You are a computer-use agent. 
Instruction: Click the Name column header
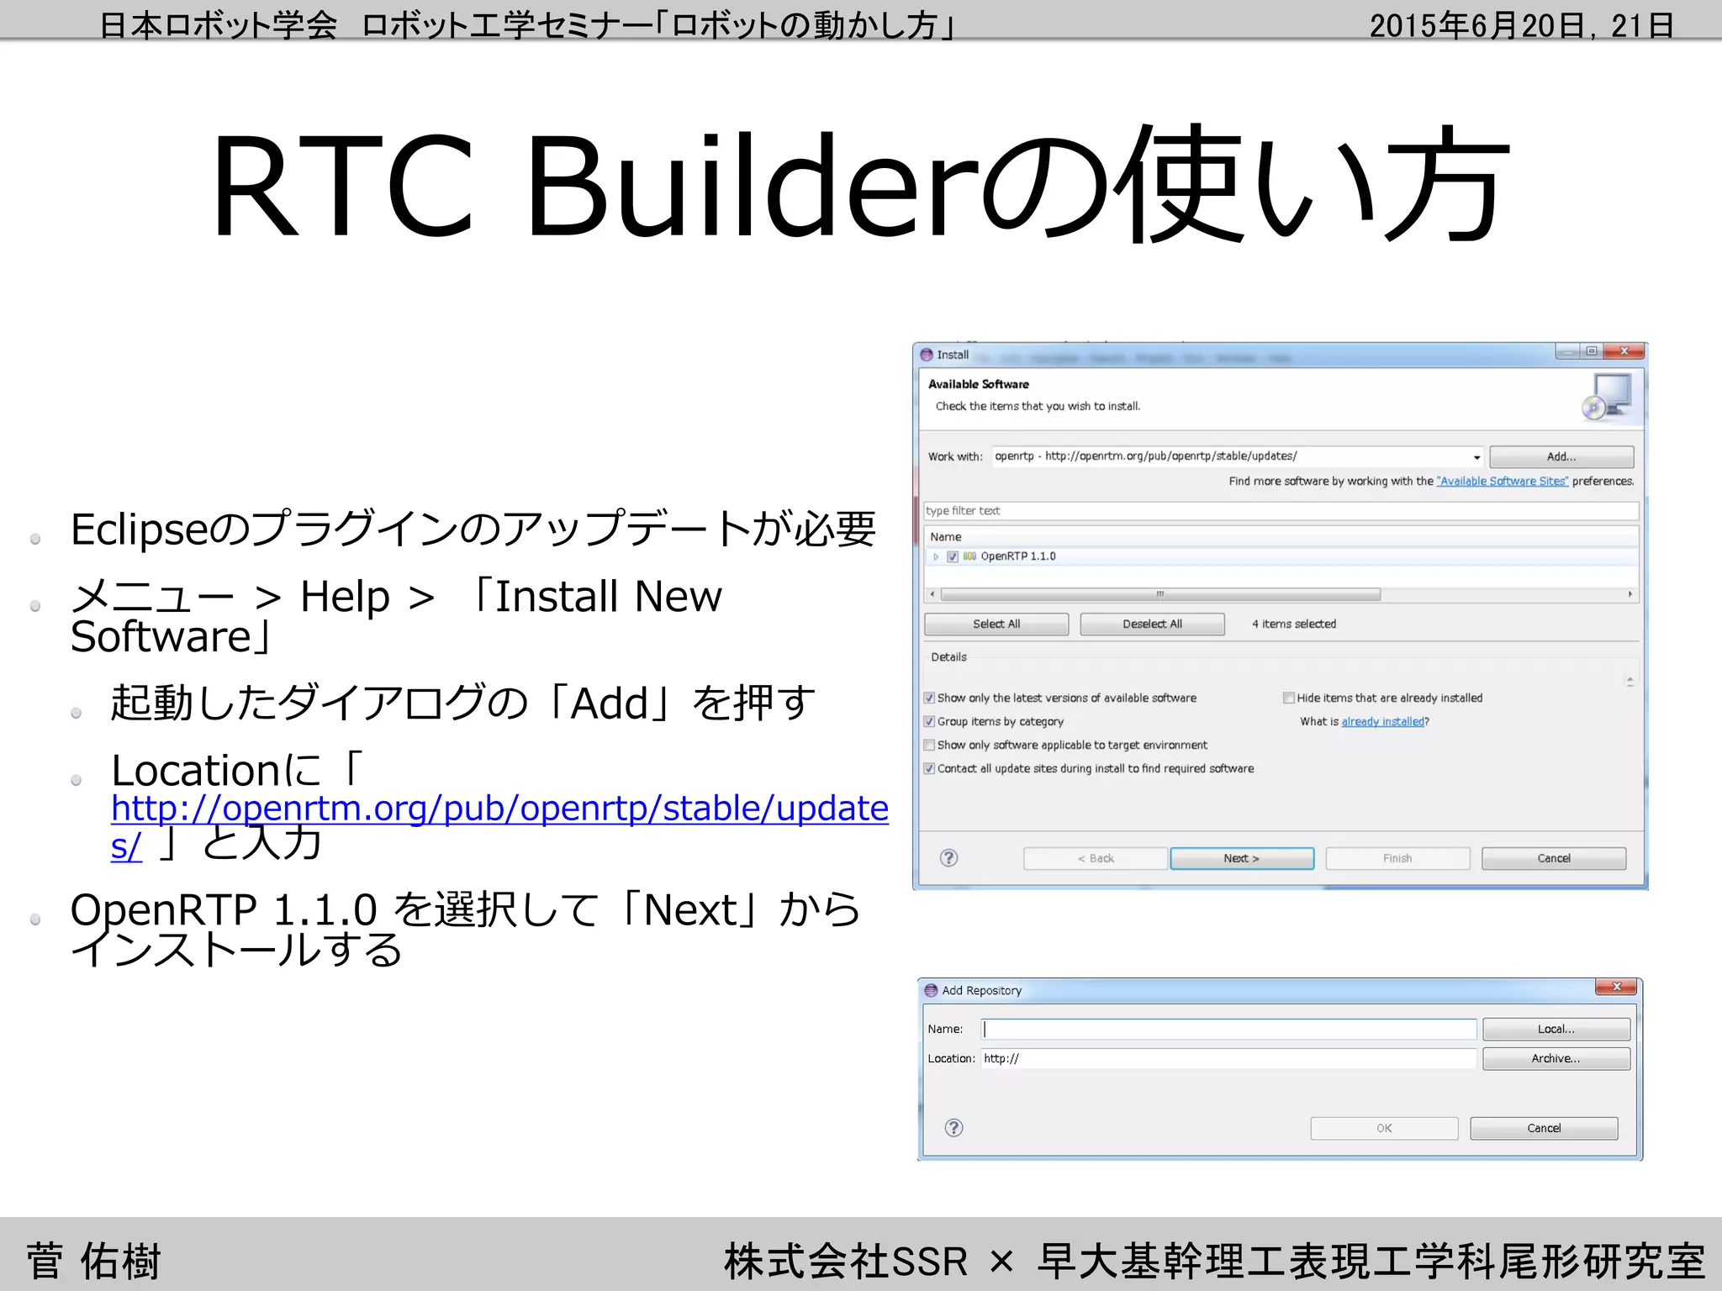[x=1281, y=536]
